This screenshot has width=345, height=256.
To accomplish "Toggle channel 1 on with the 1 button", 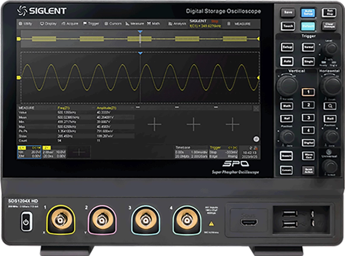I will point(308,92).
